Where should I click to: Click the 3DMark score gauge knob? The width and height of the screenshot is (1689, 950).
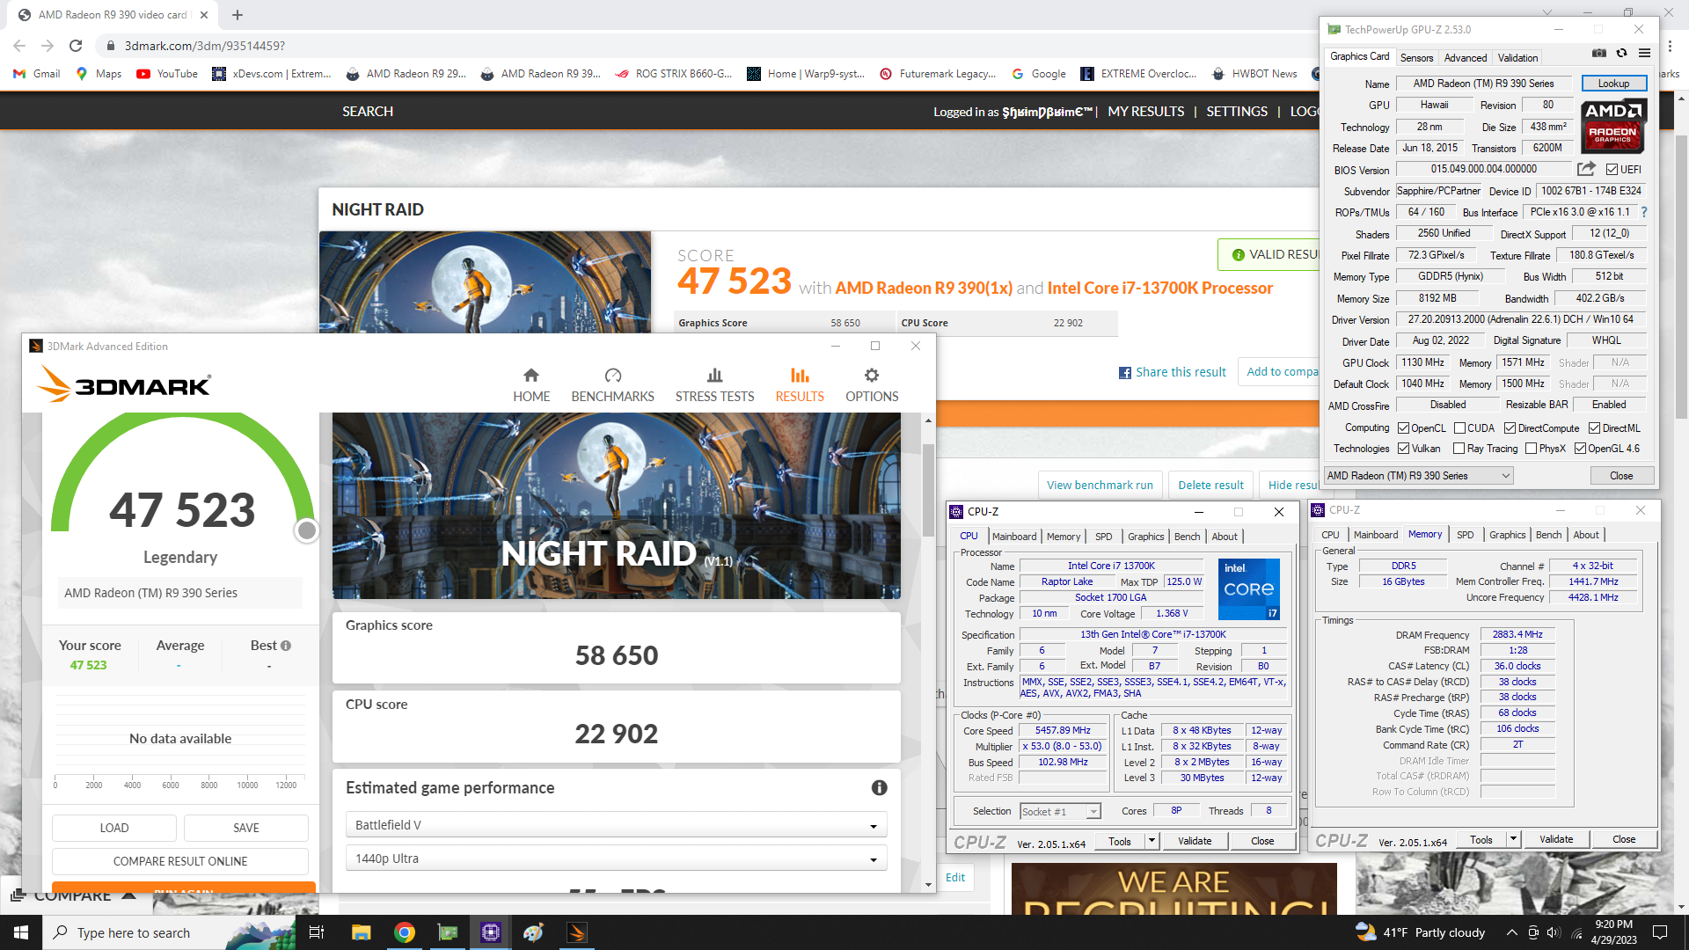coord(306,530)
